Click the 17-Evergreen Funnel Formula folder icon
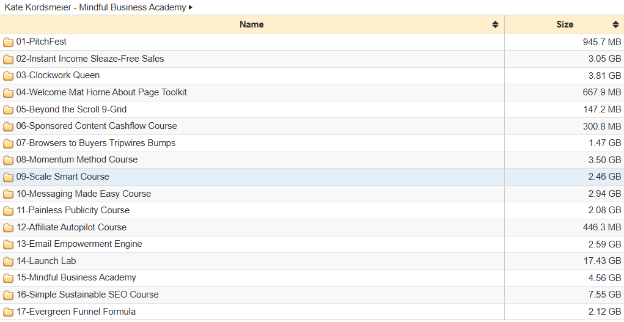Screen dimensions: 624x322 pyautogui.click(x=8, y=312)
